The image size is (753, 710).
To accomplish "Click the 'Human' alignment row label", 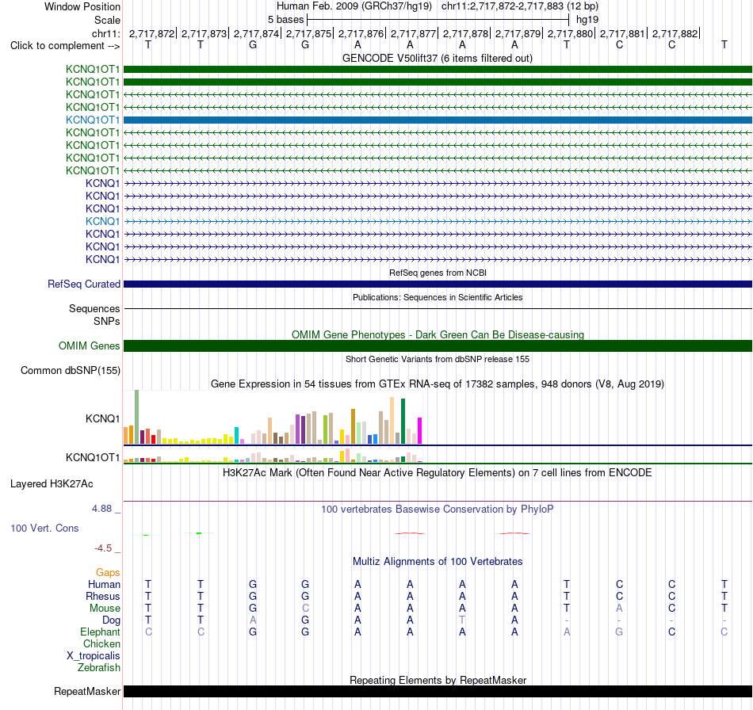I will tap(104, 585).
